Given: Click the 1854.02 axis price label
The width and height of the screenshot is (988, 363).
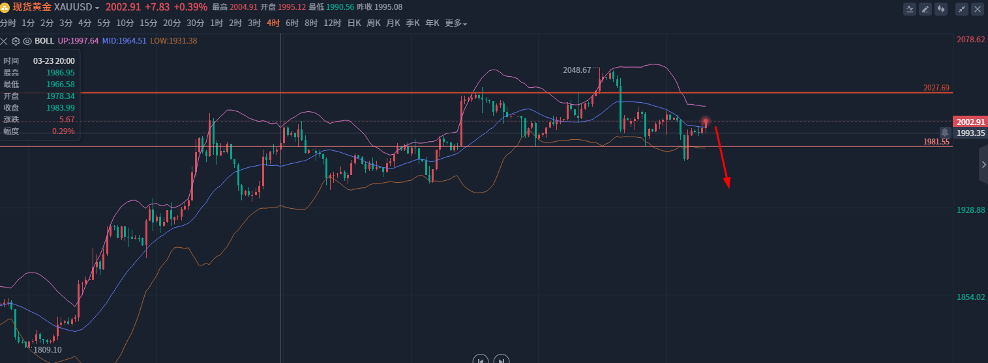Looking at the screenshot, I should (970, 297).
